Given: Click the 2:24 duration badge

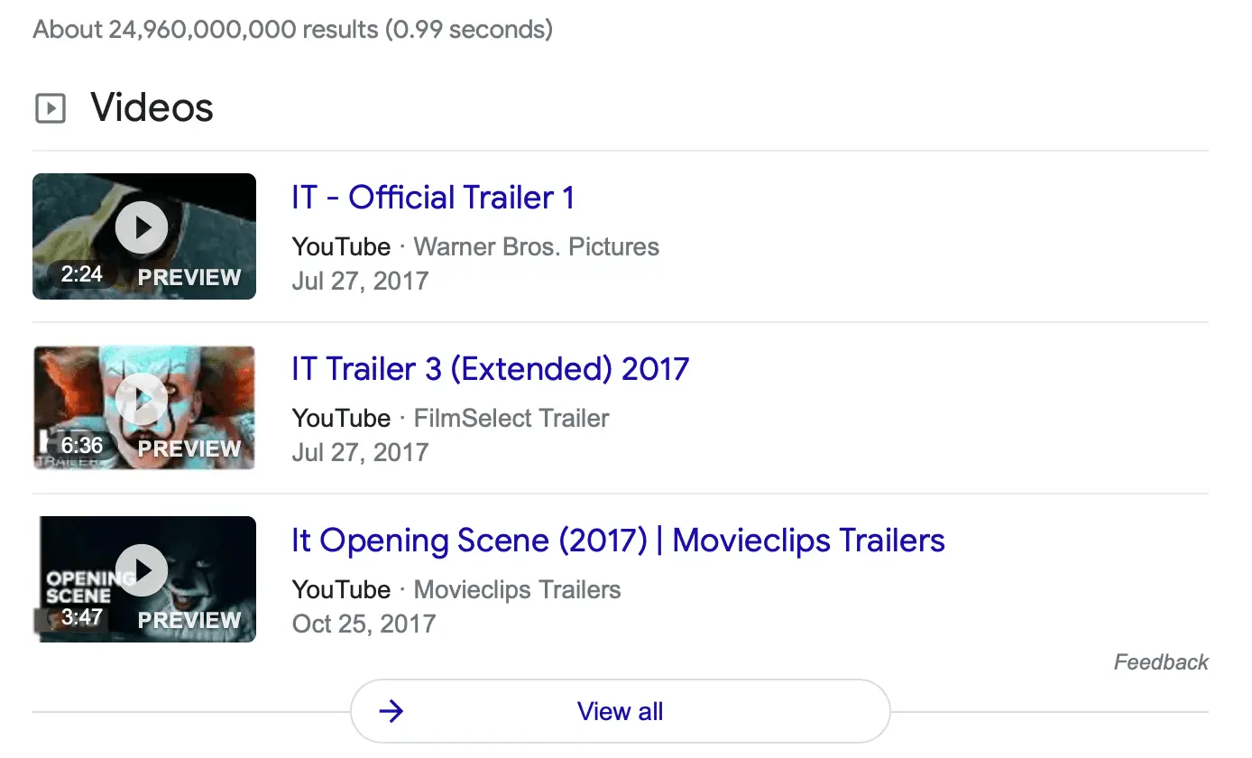Looking at the screenshot, I should coord(82,274).
